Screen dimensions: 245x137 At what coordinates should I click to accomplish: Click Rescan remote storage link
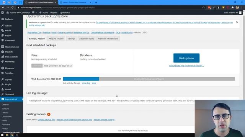(104, 119)
